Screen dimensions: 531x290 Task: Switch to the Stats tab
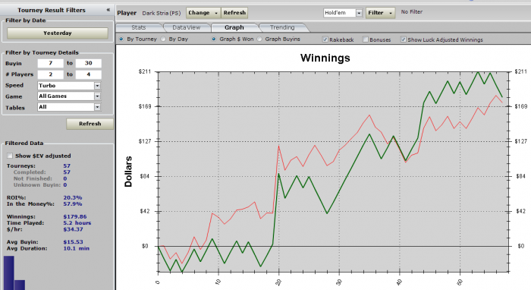[139, 27]
